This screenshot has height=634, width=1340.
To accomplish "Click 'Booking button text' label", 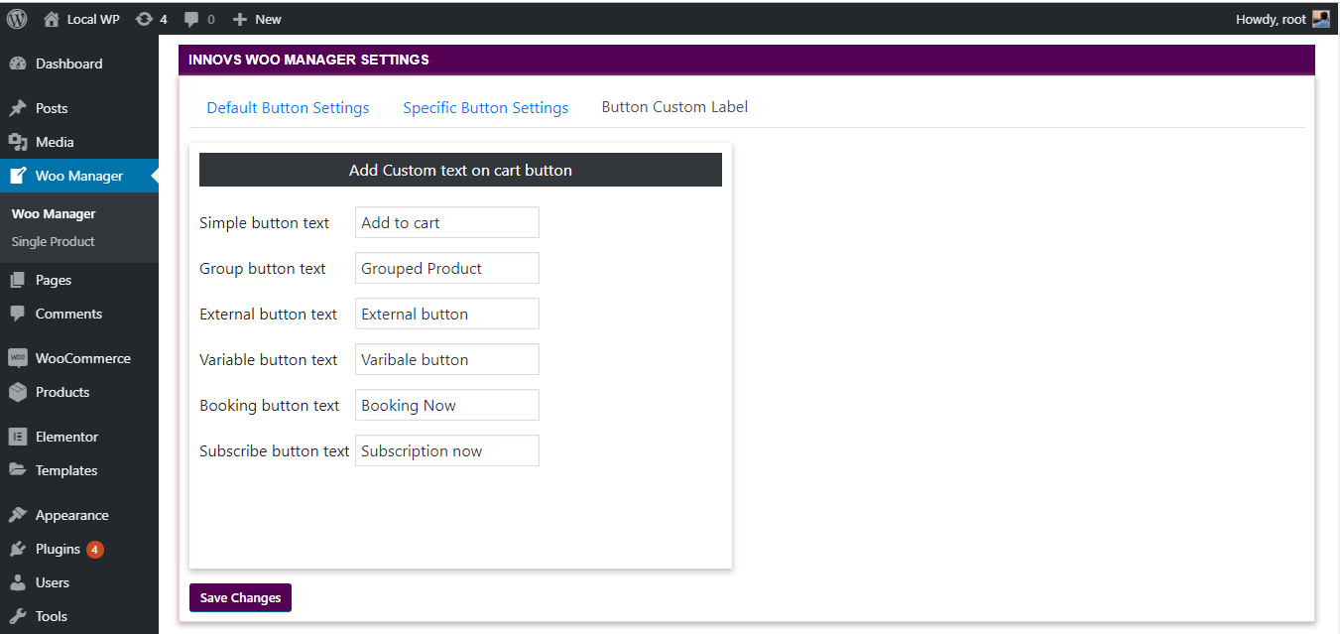I will click(x=270, y=405).
